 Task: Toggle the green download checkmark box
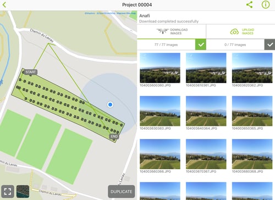click(x=201, y=45)
